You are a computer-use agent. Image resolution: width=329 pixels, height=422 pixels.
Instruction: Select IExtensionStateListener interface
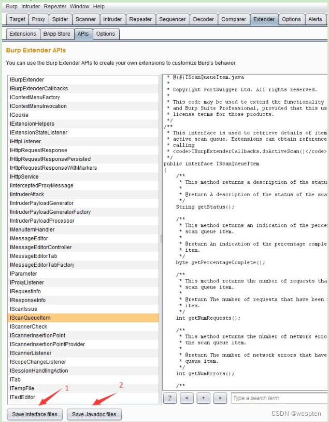pyautogui.click(x=83, y=133)
